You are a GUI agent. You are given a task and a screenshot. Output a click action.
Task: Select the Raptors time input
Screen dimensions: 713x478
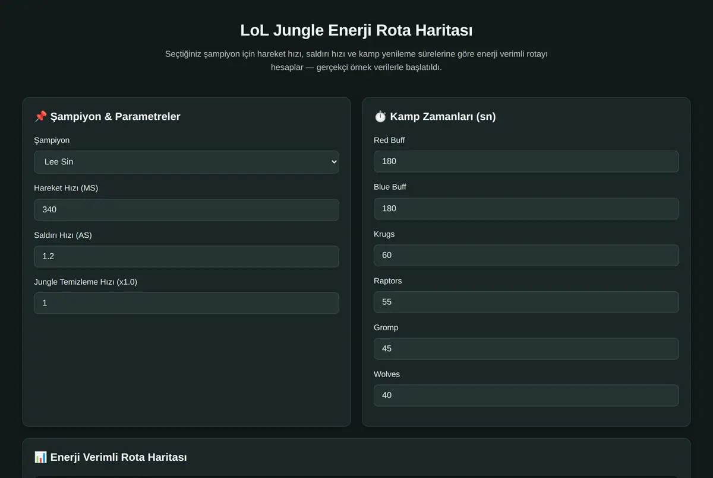pyautogui.click(x=526, y=302)
